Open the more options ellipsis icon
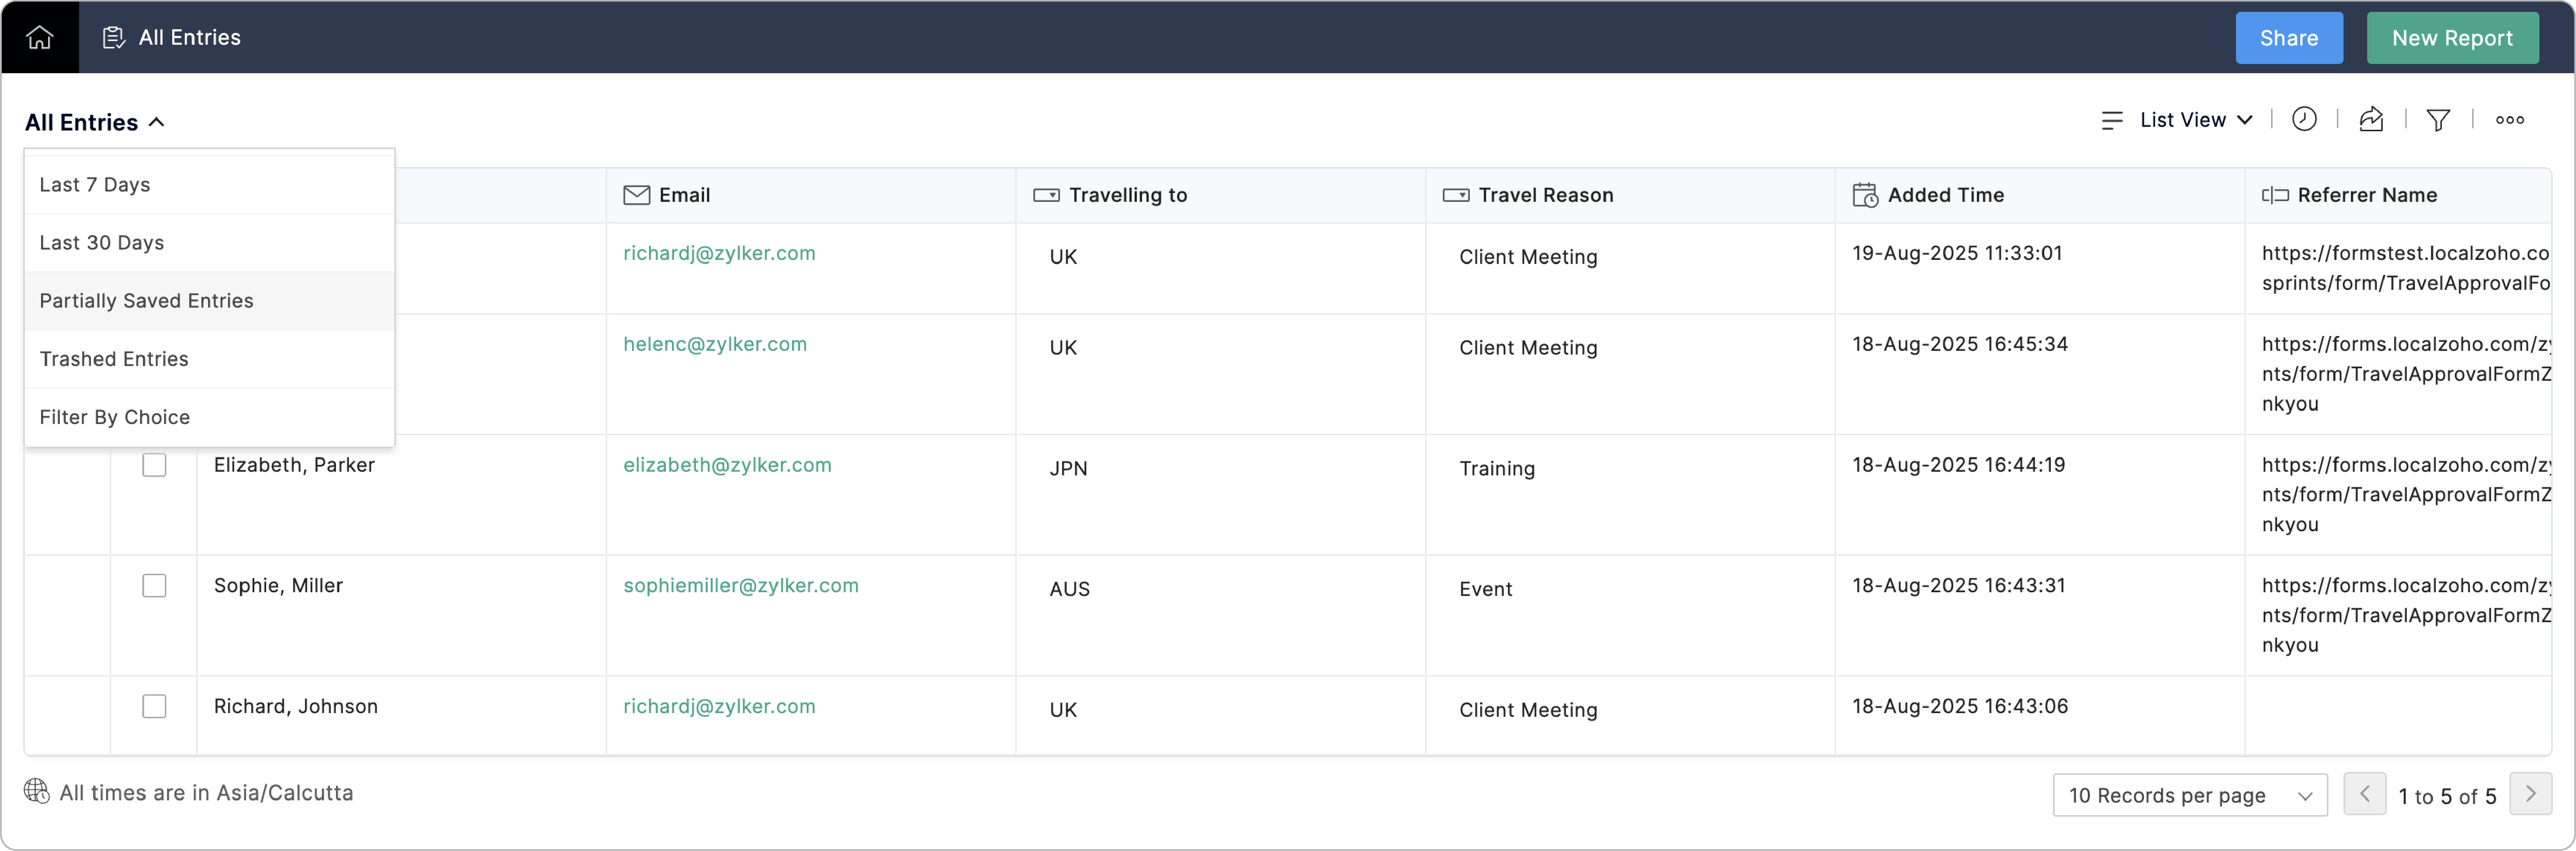2576x851 pixels. tap(2509, 120)
